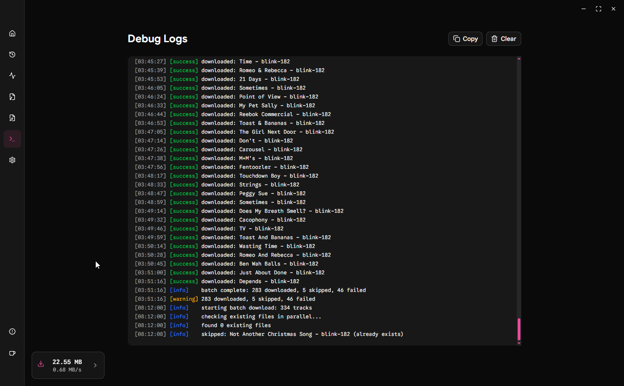Click the pink download icon in progress widget

tap(41, 364)
